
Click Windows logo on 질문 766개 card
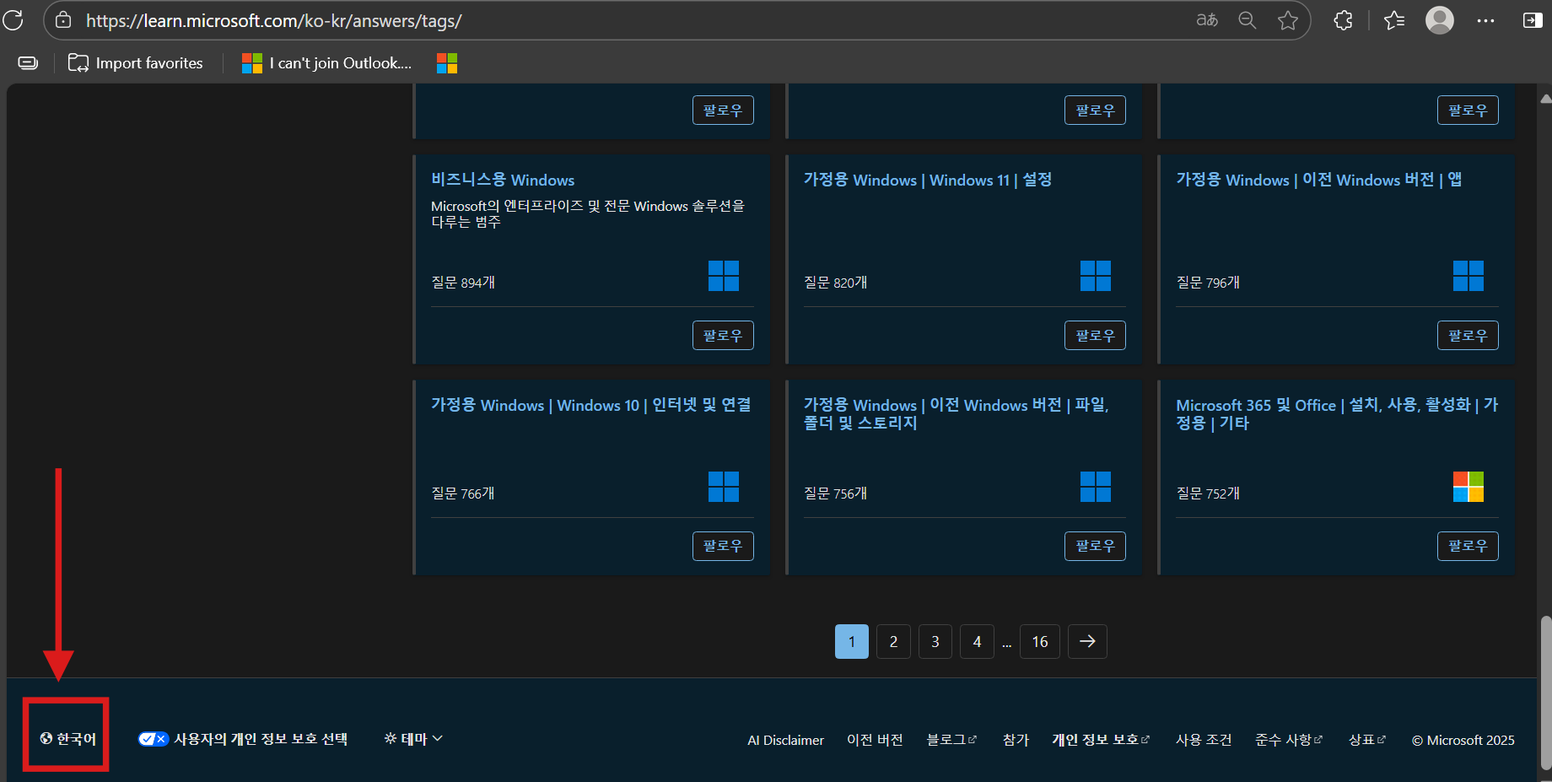724,487
